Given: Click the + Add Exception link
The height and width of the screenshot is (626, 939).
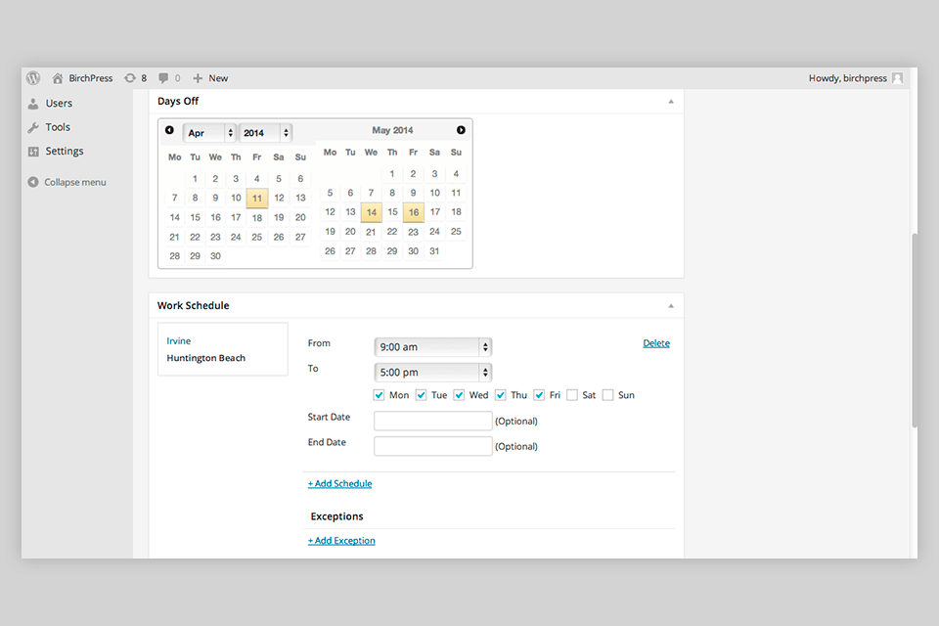Looking at the screenshot, I should 341,540.
